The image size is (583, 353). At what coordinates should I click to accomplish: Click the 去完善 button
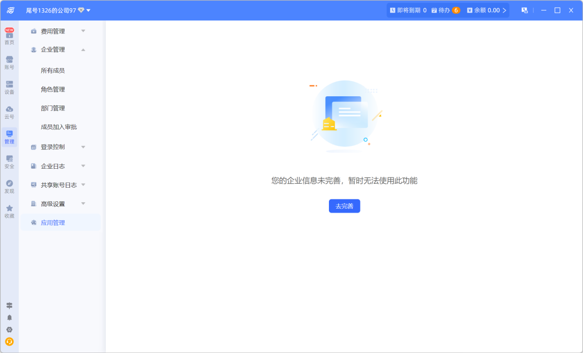(x=344, y=206)
